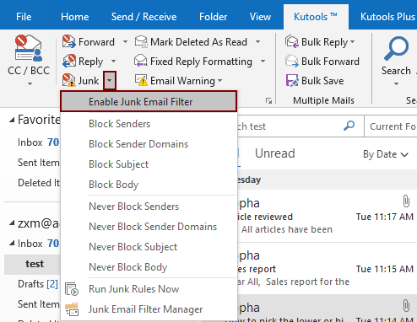Click attachment paperclip on 11:17 AM message
Viewport: 417px width, 322px height.
pyautogui.click(x=406, y=201)
